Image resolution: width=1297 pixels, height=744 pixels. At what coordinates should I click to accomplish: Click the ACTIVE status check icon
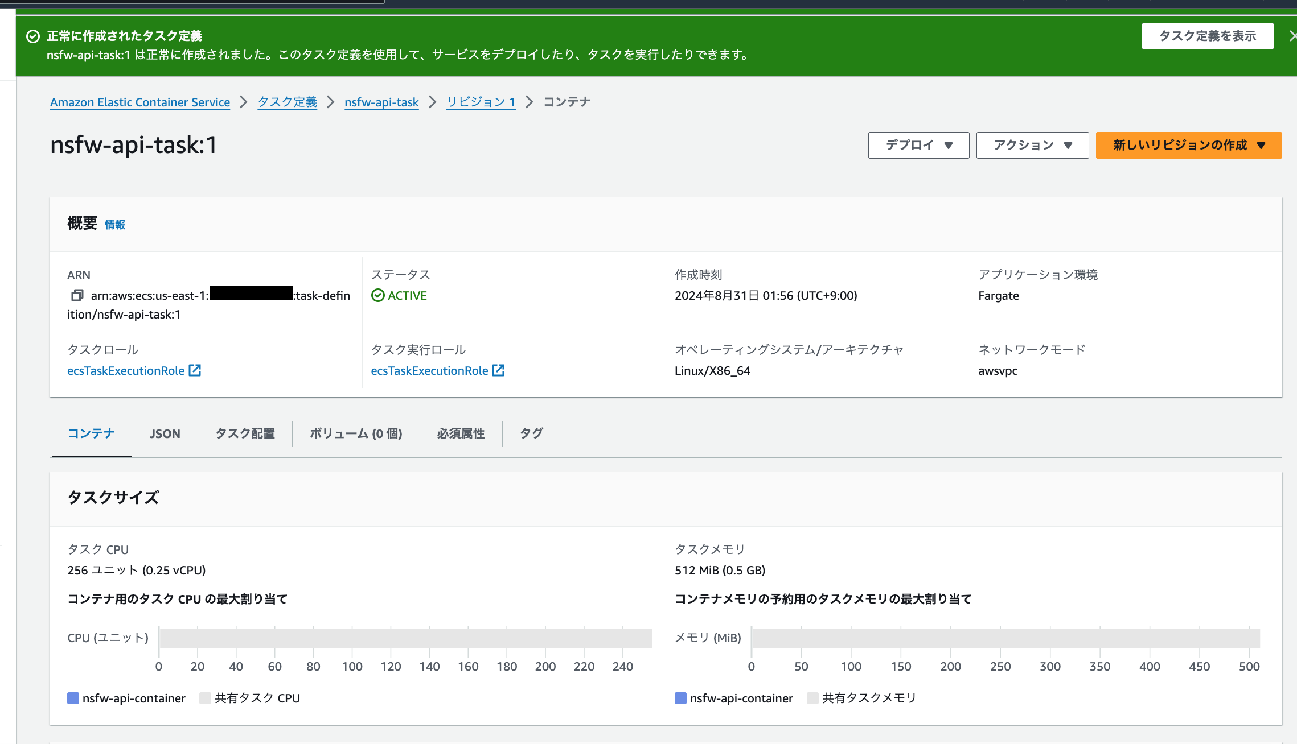coord(377,295)
